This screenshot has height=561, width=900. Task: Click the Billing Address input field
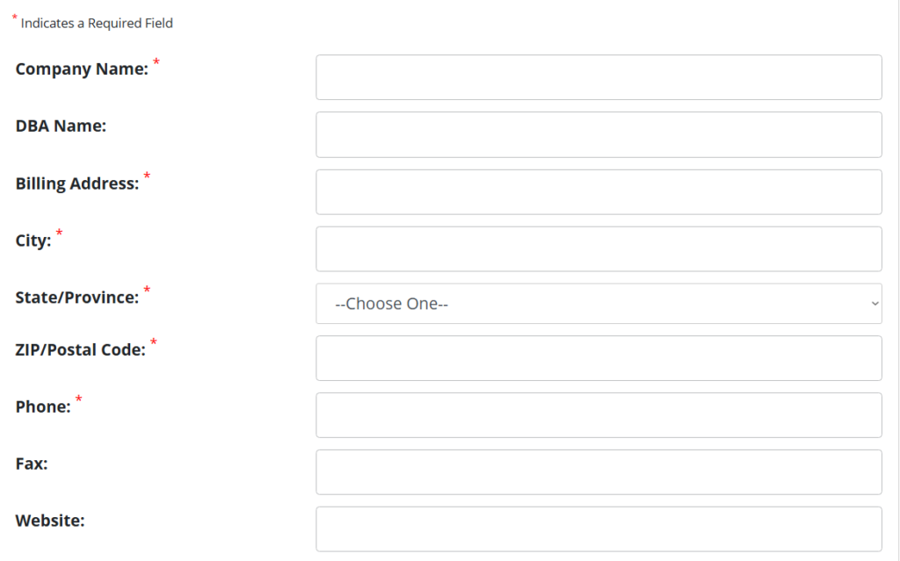pos(599,191)
